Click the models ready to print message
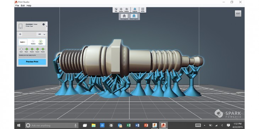 coord(32,55)
